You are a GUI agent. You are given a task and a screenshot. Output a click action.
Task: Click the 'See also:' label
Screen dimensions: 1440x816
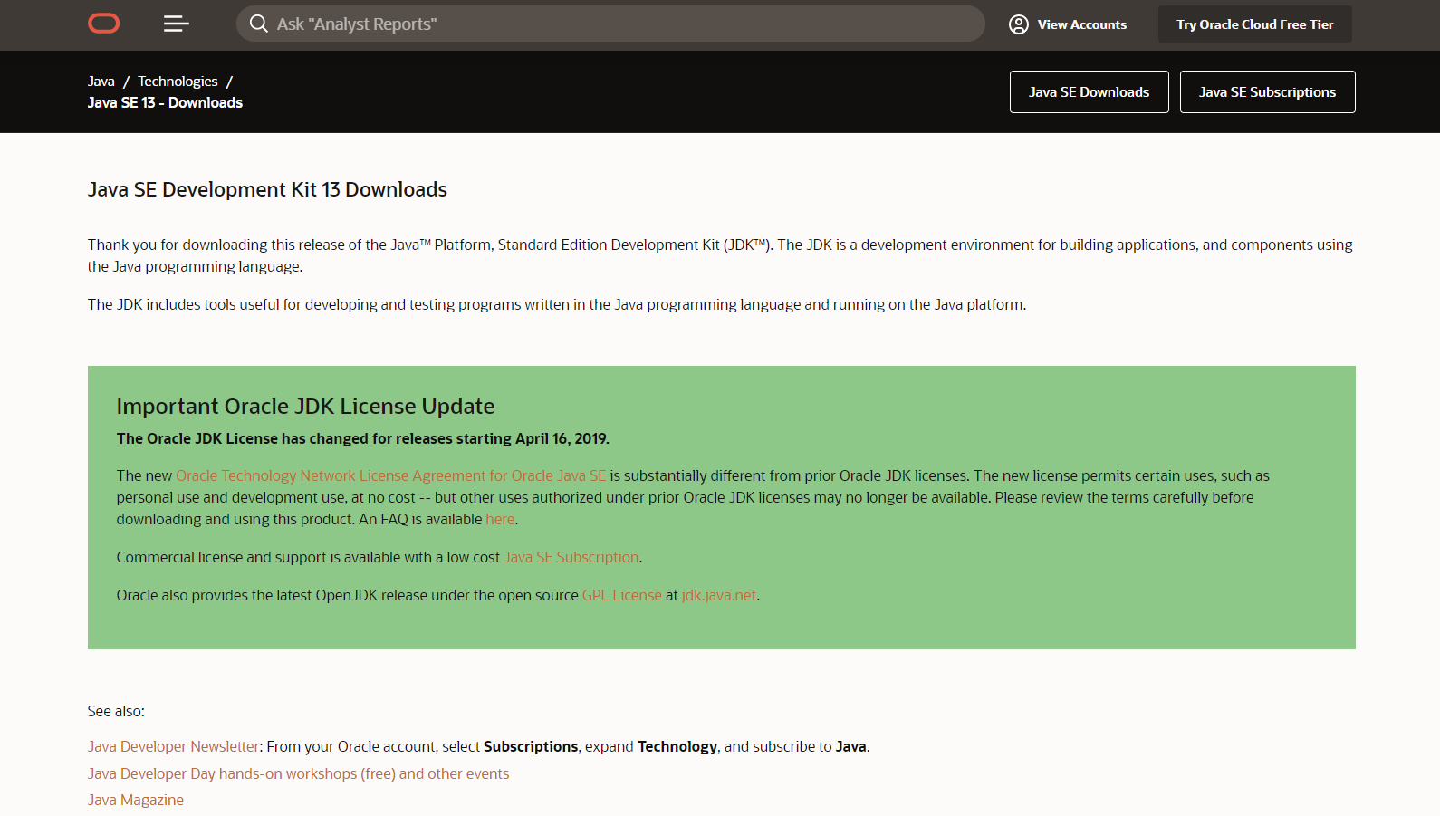tap(116, 711)
